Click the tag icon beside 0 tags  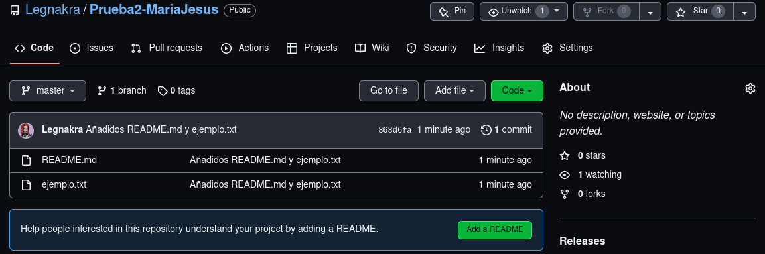click(x=163, y=91)
